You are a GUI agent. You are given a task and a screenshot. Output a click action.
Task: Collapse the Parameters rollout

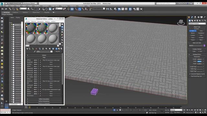coord(197,57)
